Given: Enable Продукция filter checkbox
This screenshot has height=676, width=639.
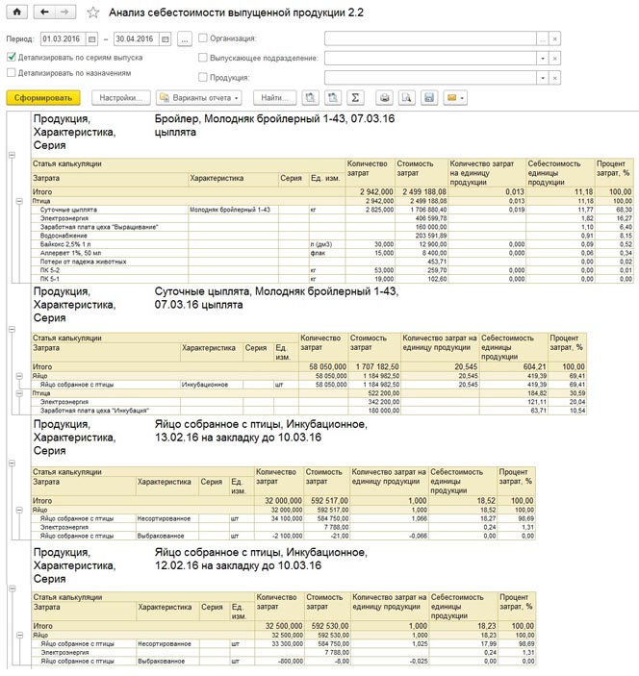Looking at the screenshot, I should point(202,77).
